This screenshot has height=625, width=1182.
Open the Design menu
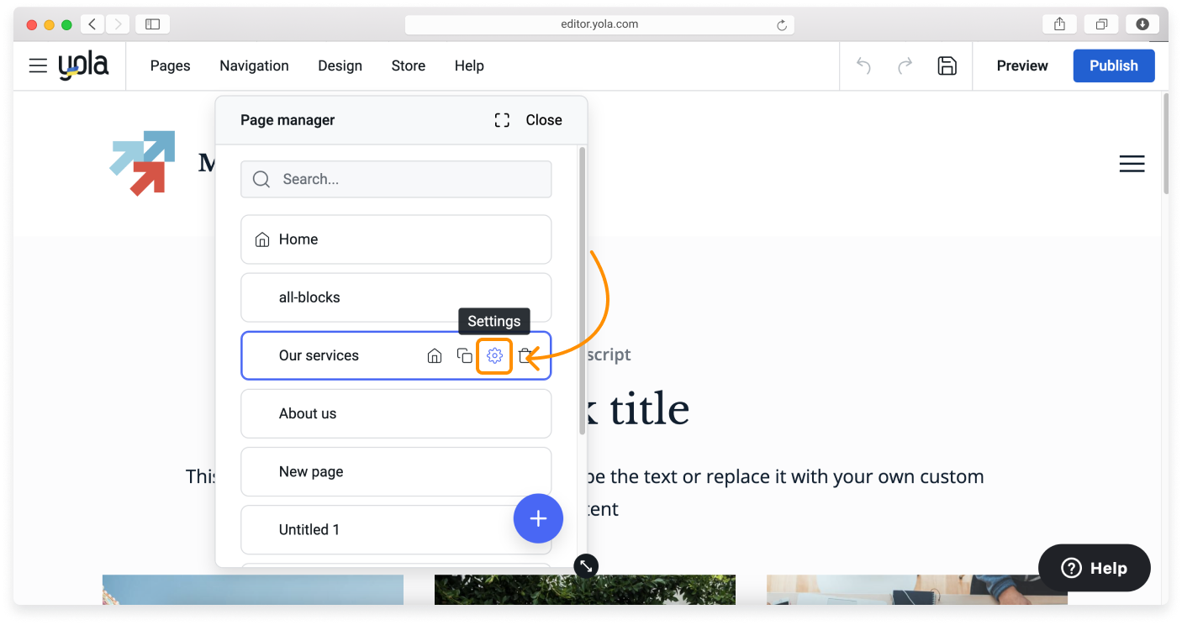340,65
